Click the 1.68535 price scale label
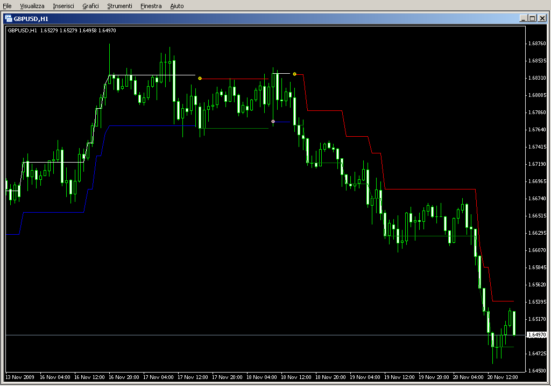Image resolution: width=551 pixels, height=386 pixels. coord(538,61)
